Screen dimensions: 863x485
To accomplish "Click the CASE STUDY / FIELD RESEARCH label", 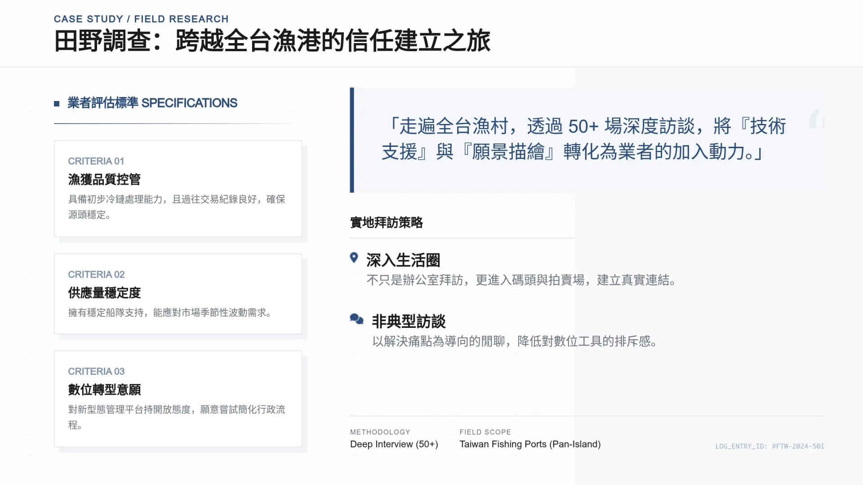I will pyautogui.click(x=141, y=19).
